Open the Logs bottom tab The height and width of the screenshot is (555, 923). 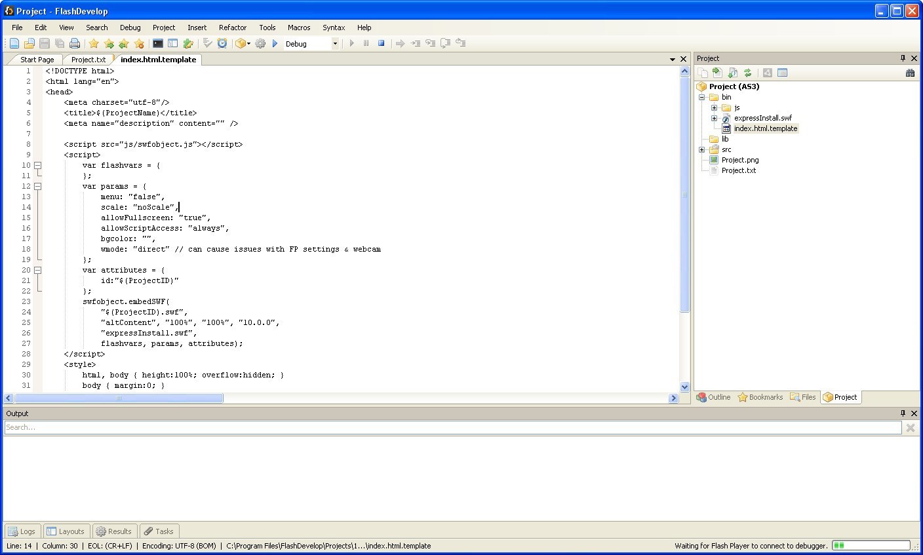point(22,531)
